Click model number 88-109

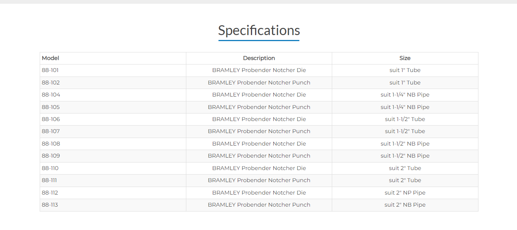(x=51, y=156)
